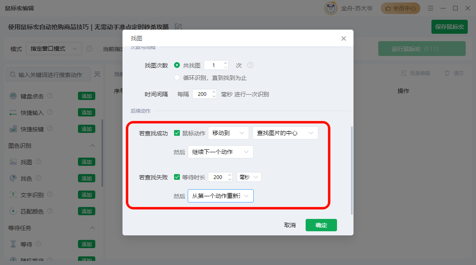Click the collapse list icon beside search
The width and height of the screenshot is (476, 265).
click(x=97, y=74)
